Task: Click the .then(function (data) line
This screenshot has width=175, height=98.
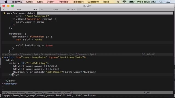Action: coord(34,19)
